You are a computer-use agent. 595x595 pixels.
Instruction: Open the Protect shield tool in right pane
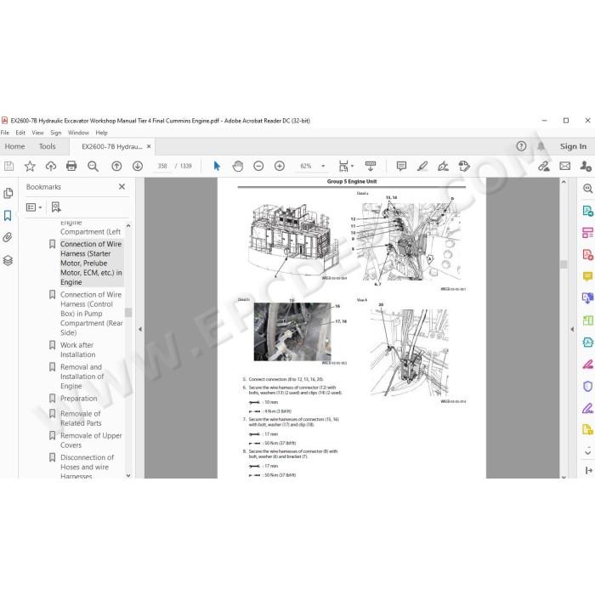587,386
